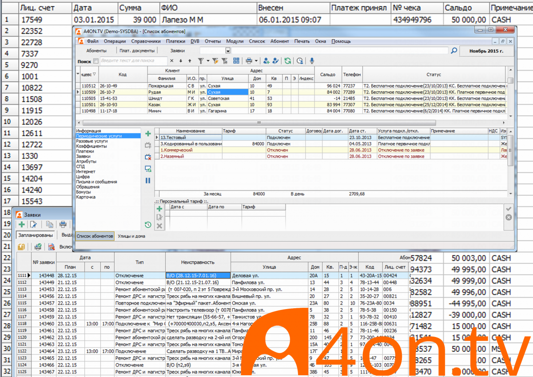
Task: Refresh the subscriber list green arrows icon
Action: point(288,61)
